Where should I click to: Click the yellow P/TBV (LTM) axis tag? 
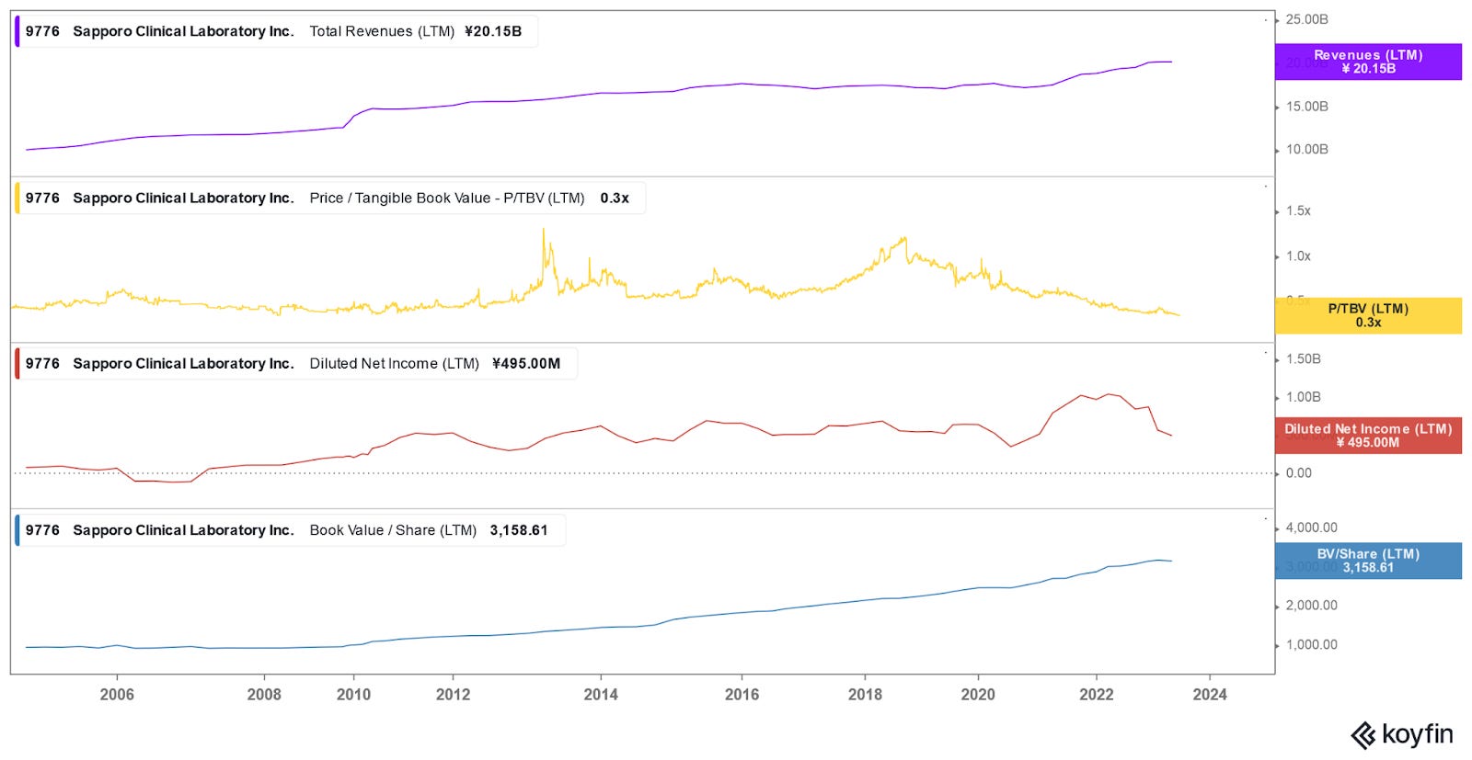[x=1368, y=315]
